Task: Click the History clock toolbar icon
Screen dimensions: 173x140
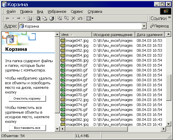Action: [52, 18]
